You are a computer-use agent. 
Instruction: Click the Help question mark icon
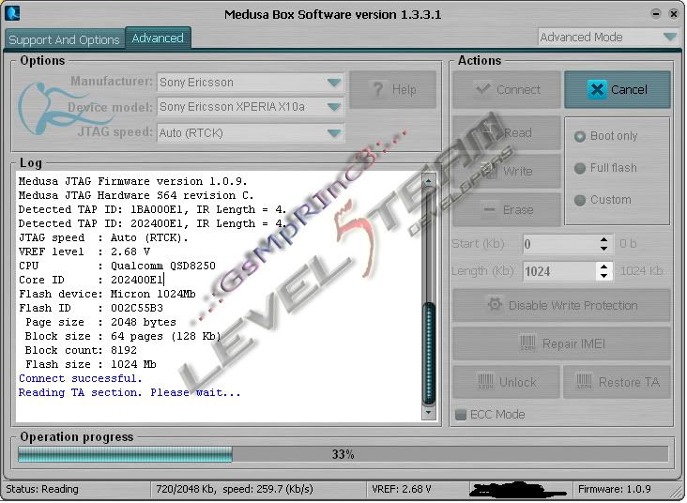point(378,89)
